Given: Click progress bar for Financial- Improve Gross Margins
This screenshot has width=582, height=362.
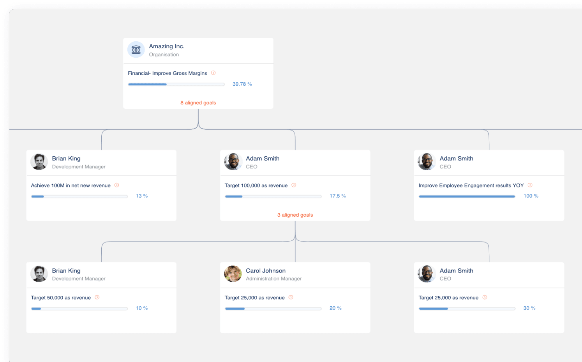Looking at the screenshot, I should tap(176, 85).
